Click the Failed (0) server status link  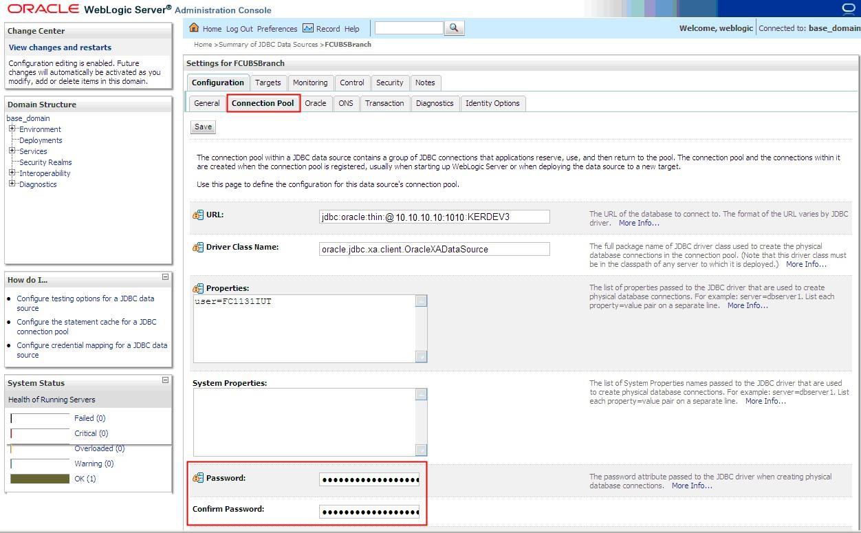89,418
